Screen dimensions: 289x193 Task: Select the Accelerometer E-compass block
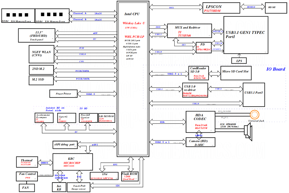tap(44, 118)
